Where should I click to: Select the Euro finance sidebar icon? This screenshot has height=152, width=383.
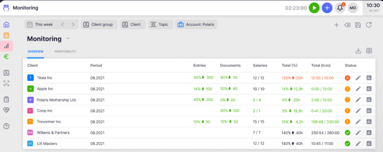pos(6,57)
